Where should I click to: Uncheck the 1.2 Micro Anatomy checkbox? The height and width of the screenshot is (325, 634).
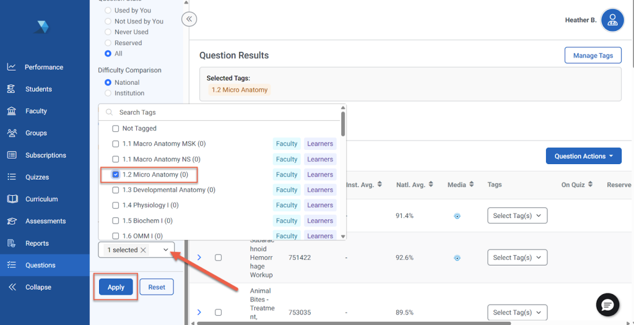(x=115, y=175)
